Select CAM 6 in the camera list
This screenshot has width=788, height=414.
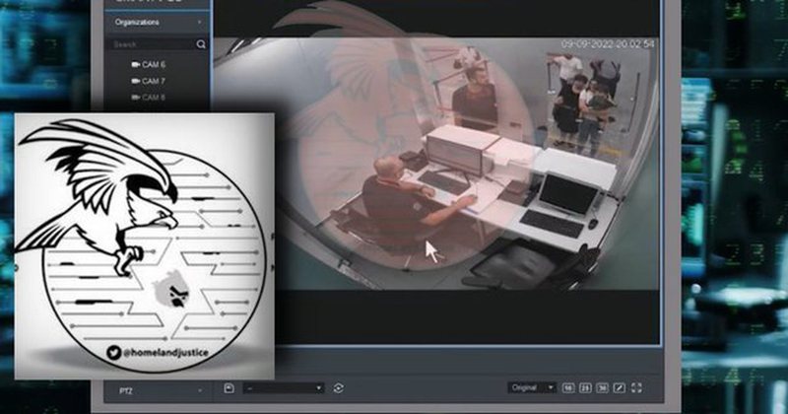(x=153, y=64)
